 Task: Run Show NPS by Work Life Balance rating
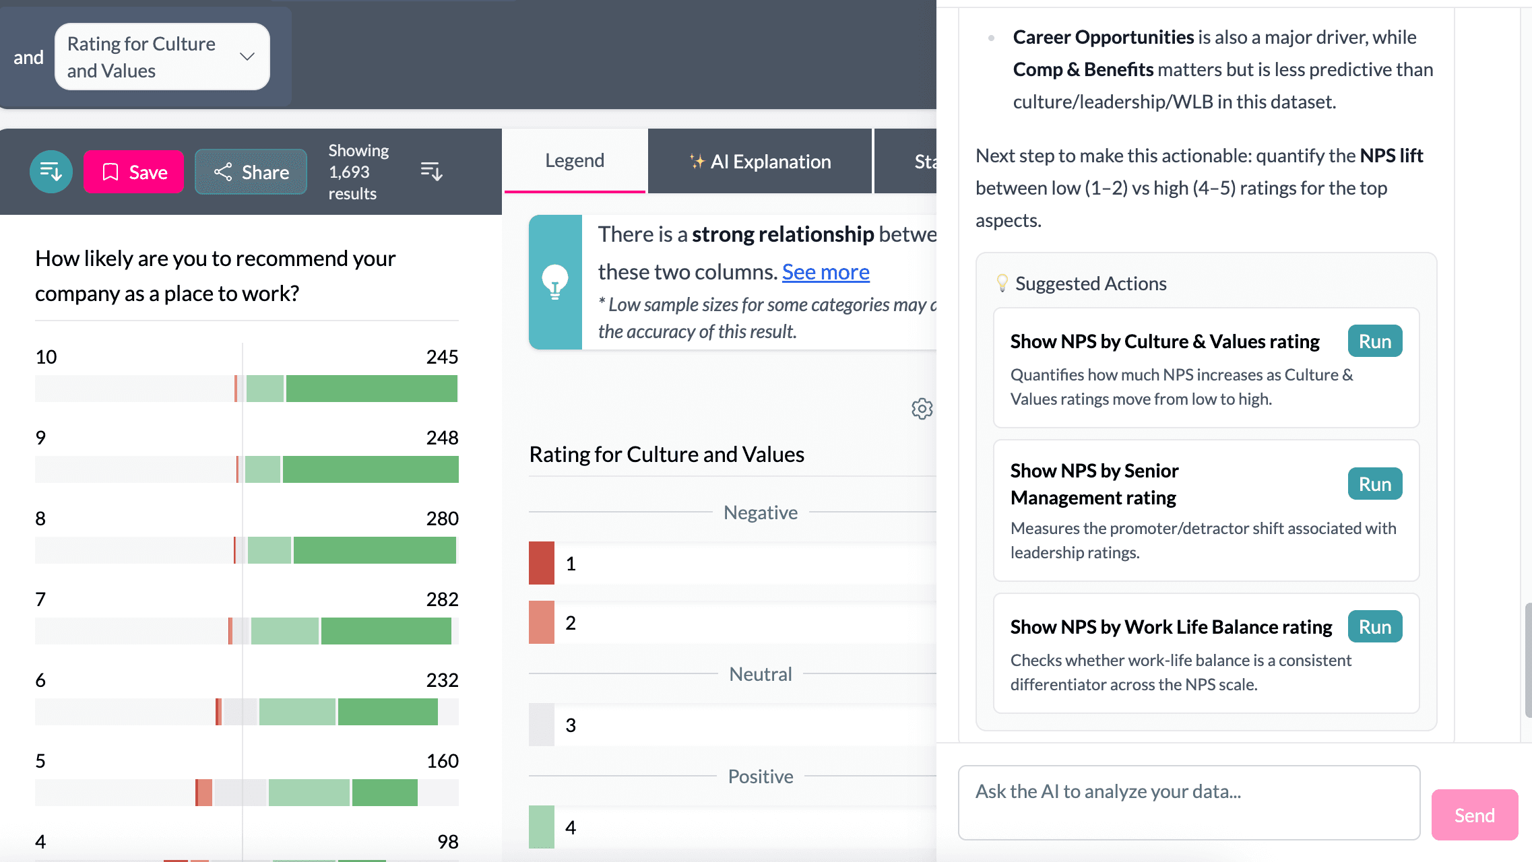1374,626
